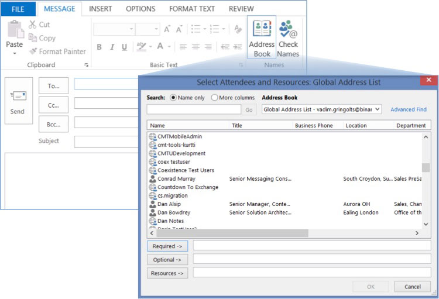This screenshot has width=439, height=299.
Task: Click the Optional -> button
Action: click(x=167, y=260)
